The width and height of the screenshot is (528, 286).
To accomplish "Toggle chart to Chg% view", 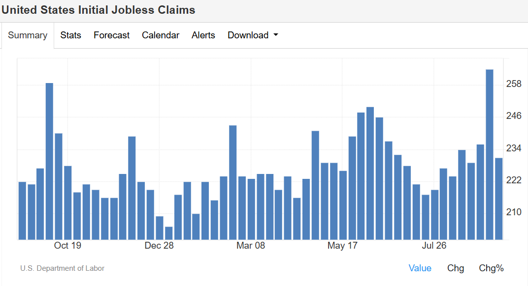I will (x=491, y=268).
